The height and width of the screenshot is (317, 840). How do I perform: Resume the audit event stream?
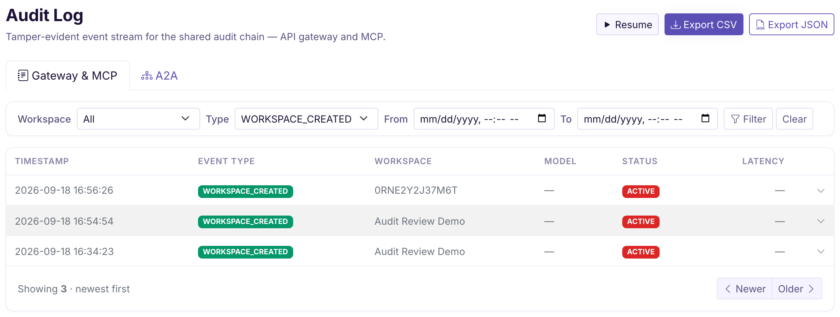point(627,24)
